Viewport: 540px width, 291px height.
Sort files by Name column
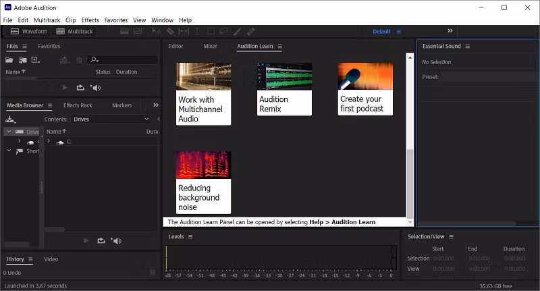[16, 72]
